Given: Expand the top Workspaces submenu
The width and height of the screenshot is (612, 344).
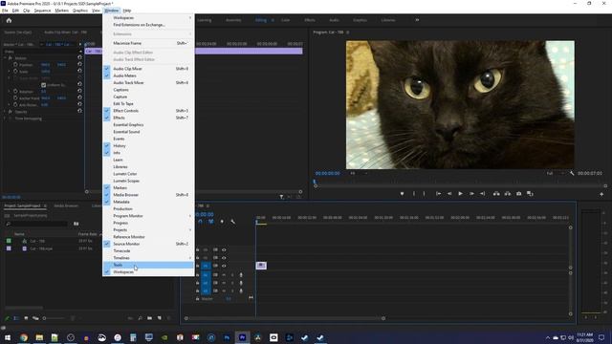Looking at the screenshot, I should coord(148,18).
